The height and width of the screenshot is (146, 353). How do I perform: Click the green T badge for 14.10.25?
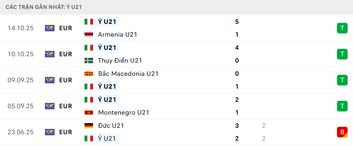click(342, 28)
